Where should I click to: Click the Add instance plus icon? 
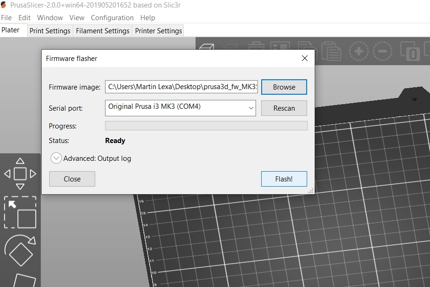359,51
